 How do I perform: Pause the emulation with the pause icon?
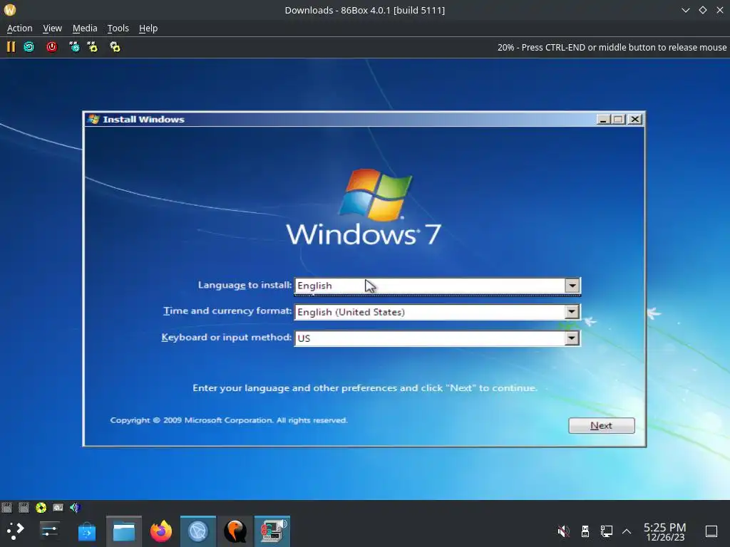tap(11, 47)
